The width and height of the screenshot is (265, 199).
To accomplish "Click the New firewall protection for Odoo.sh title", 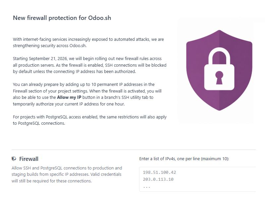I will [62, 18].
